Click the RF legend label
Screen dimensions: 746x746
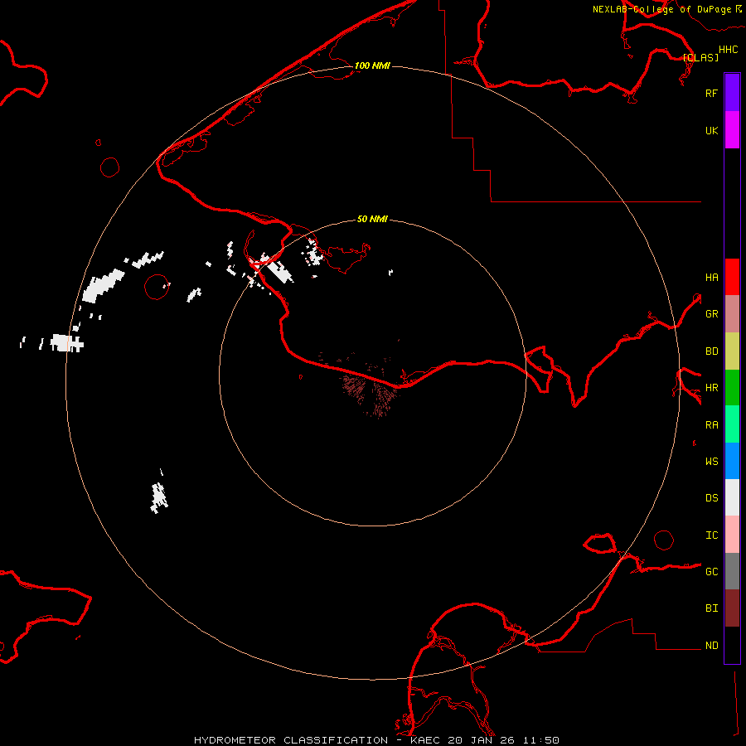tap(711, 93)
